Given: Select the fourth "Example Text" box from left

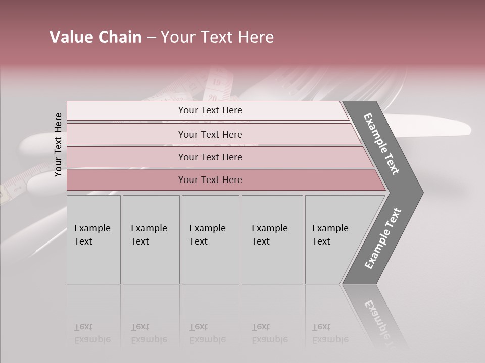Looking at the screenshot, I should pyautogui.click(x=272, y=239).
